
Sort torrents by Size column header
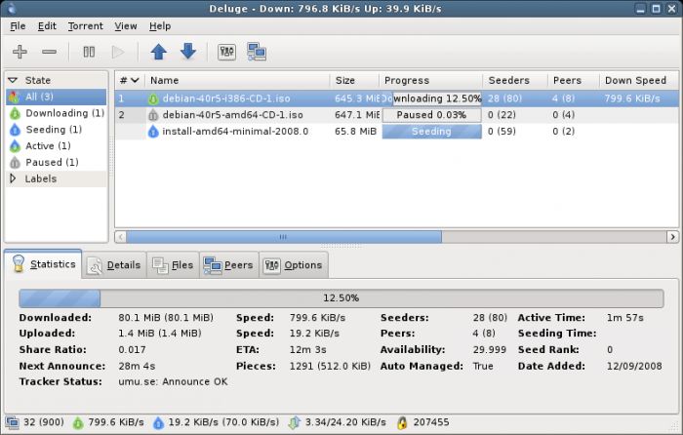coord(354,80)
